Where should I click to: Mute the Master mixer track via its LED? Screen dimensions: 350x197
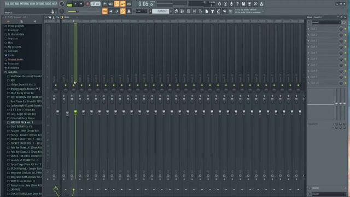(56, 85)
